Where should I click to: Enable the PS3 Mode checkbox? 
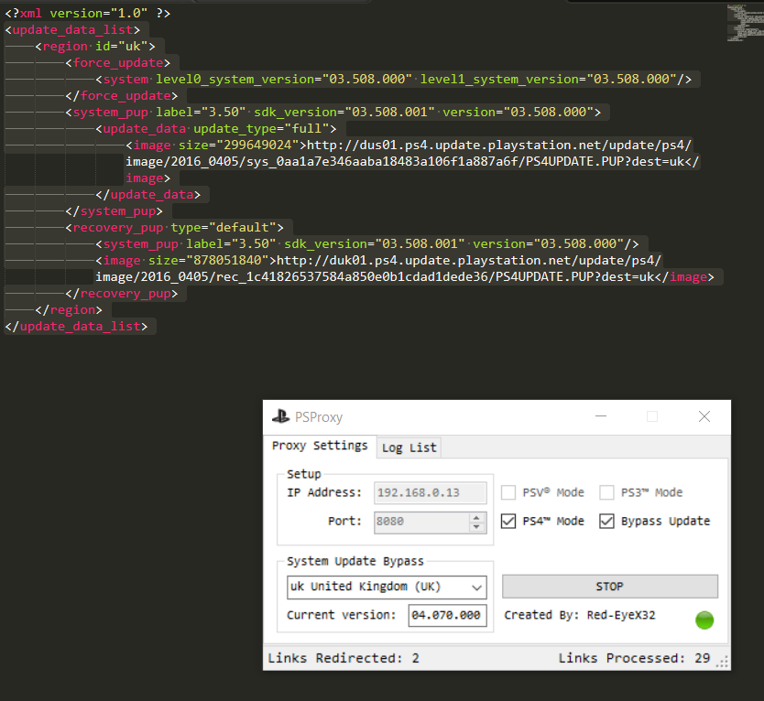(x=606, y=492)
